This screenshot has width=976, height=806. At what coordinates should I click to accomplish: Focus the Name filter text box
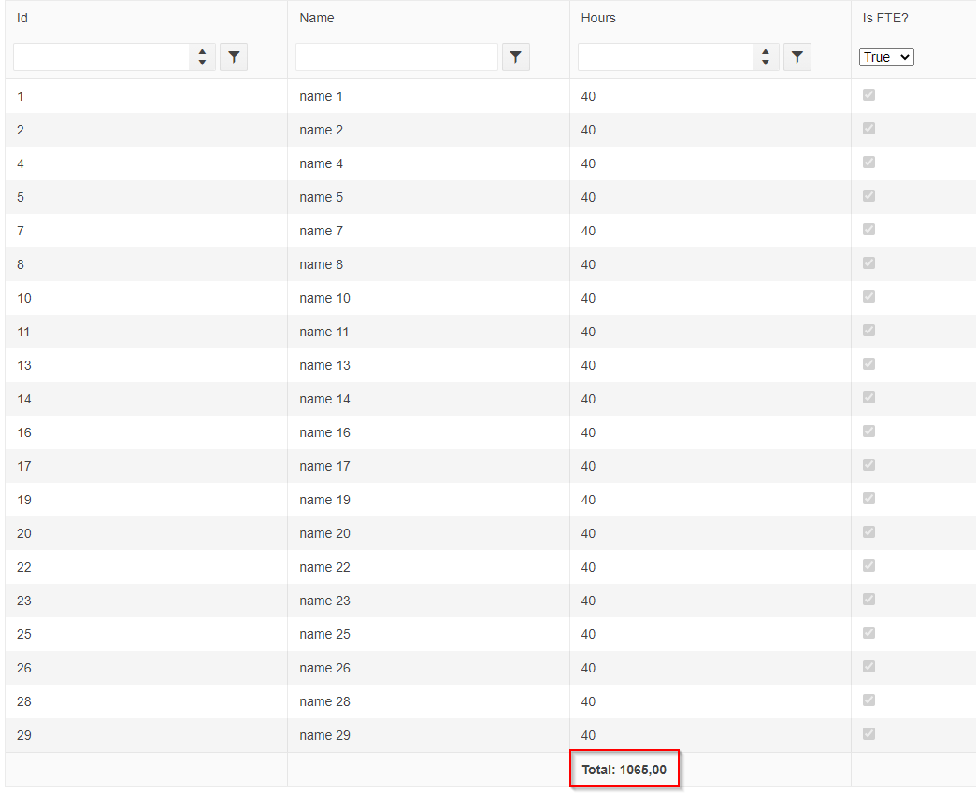[x=396, y=57]
